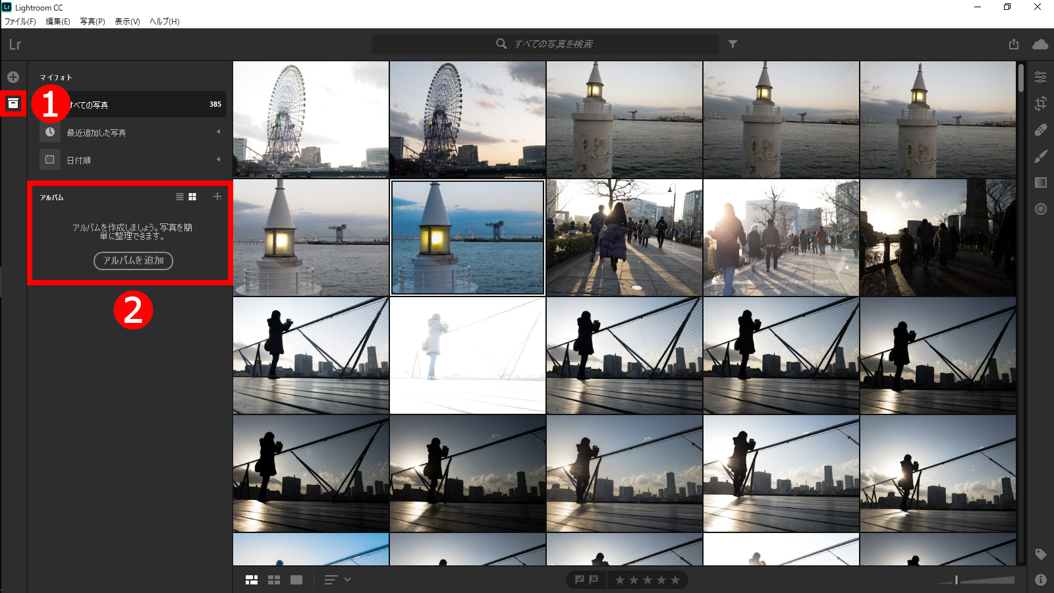
Task: Select the first Ferris wheel thumbnail
Action: (x=311, y=119)
